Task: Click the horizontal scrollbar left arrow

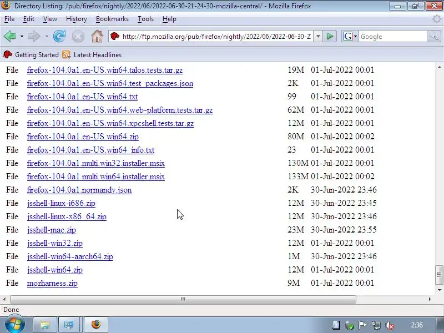Action: tap(4, 299)
